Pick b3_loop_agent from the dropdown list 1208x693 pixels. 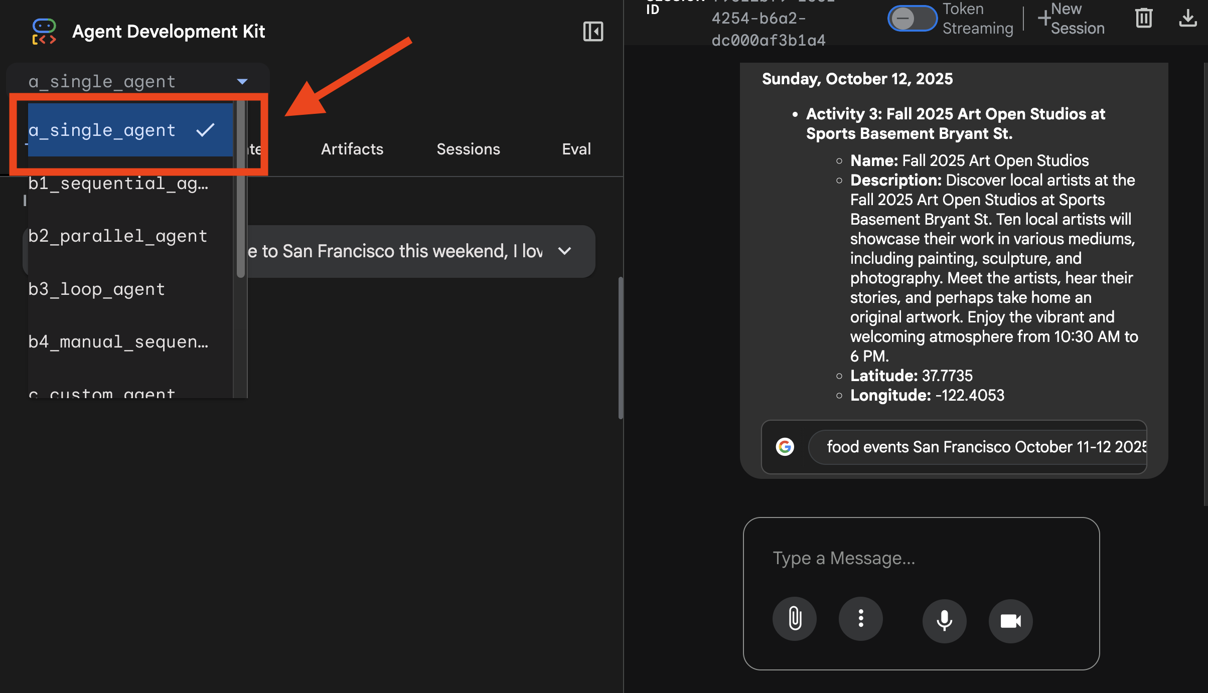[x=97, y=289]
